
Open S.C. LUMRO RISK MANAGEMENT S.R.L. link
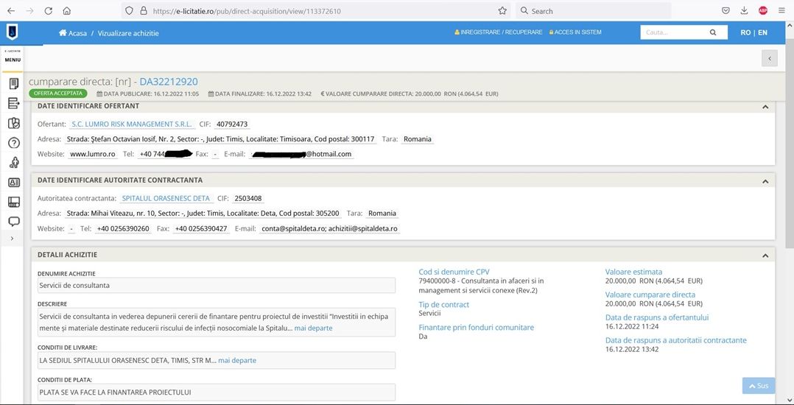tap(132, 124)
